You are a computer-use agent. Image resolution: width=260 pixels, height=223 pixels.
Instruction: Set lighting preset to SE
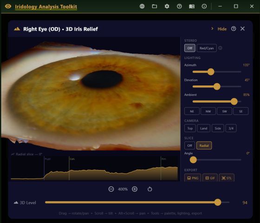241,111
